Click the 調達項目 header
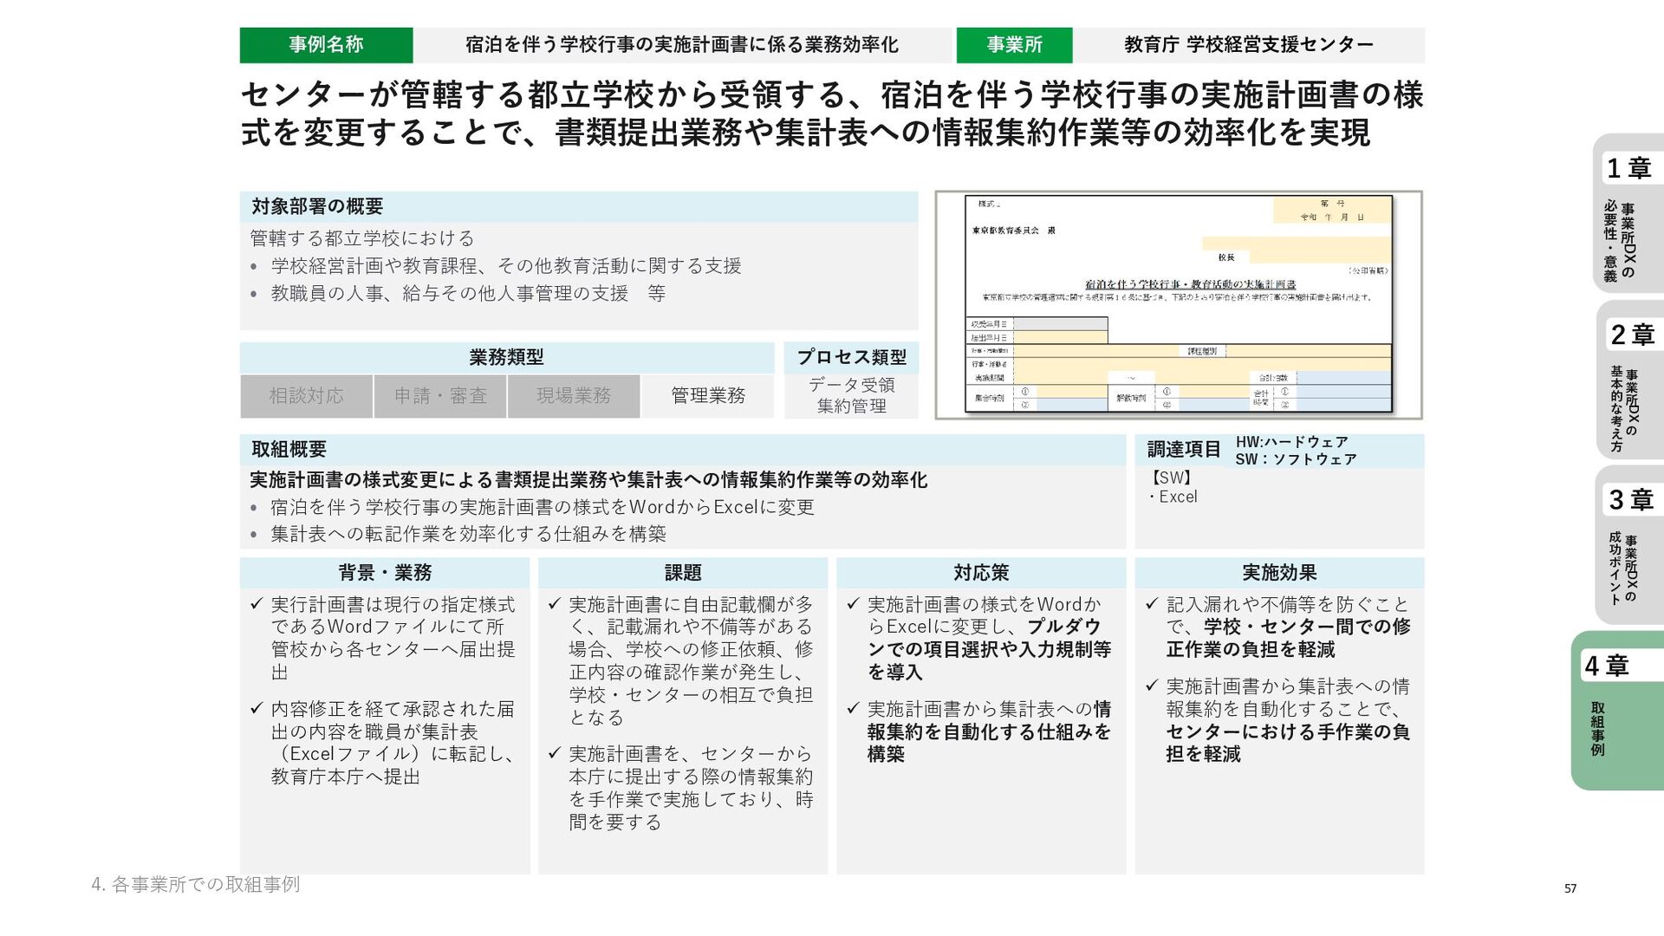 [x=1183, y=449]
